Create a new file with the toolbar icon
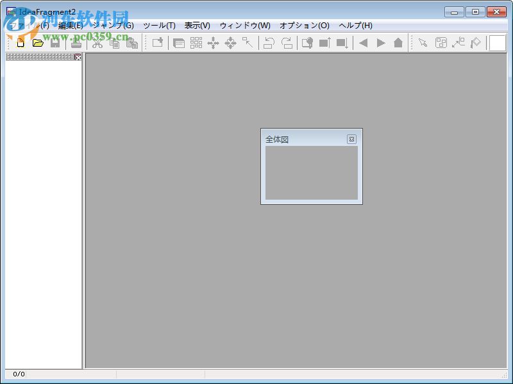The image size is (513, 384). click(x=21, y=43)
